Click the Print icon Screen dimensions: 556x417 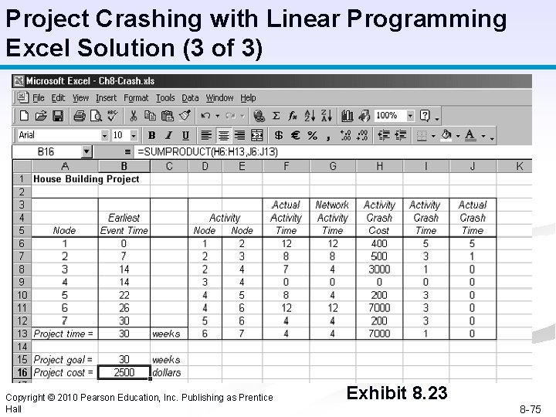tap(80, 116)
